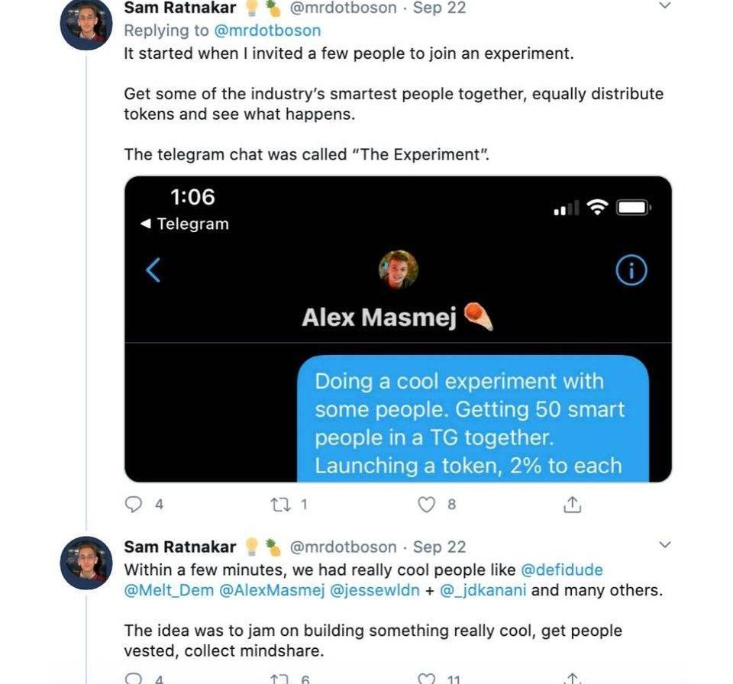Open Alex Masmej's profile picture in screenshot

pos(398,269)
